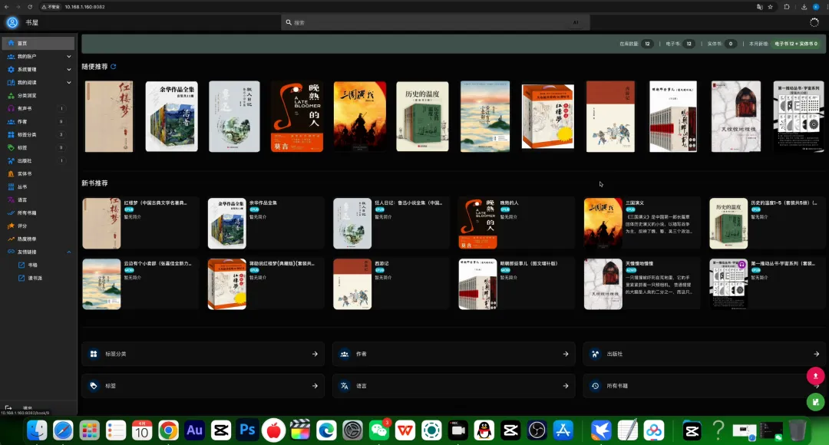Open 天怪怪地怪怪 card in new books
Viewport: 829px width, 445px height.
click(642, 284)
